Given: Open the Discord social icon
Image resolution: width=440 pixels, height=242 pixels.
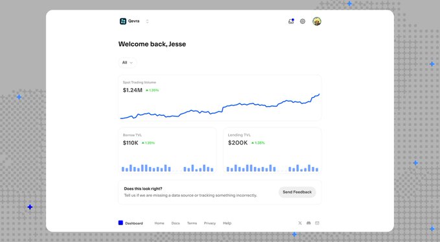Looking at the screenshot, I should 308,223.
